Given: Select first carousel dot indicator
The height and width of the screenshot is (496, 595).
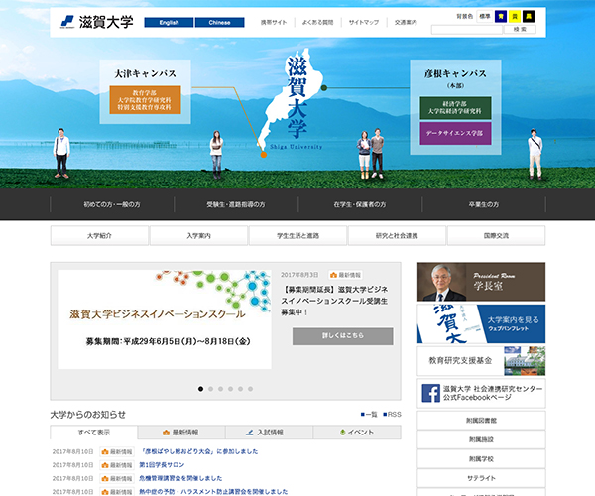Looking at the screenshot, I should pos(200,389).
